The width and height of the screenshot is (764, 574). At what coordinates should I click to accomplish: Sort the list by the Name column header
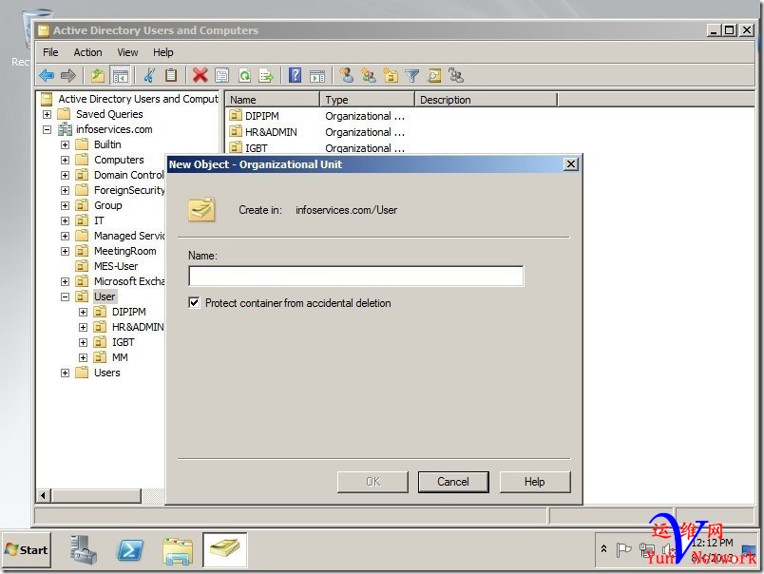pyautogui.click(x=273, y=100)
